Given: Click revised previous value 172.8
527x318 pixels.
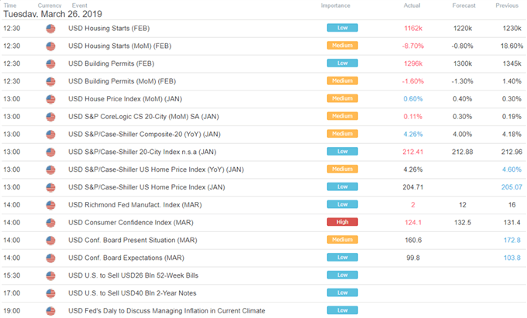Looking at the screenshot, I should point(511,240).
